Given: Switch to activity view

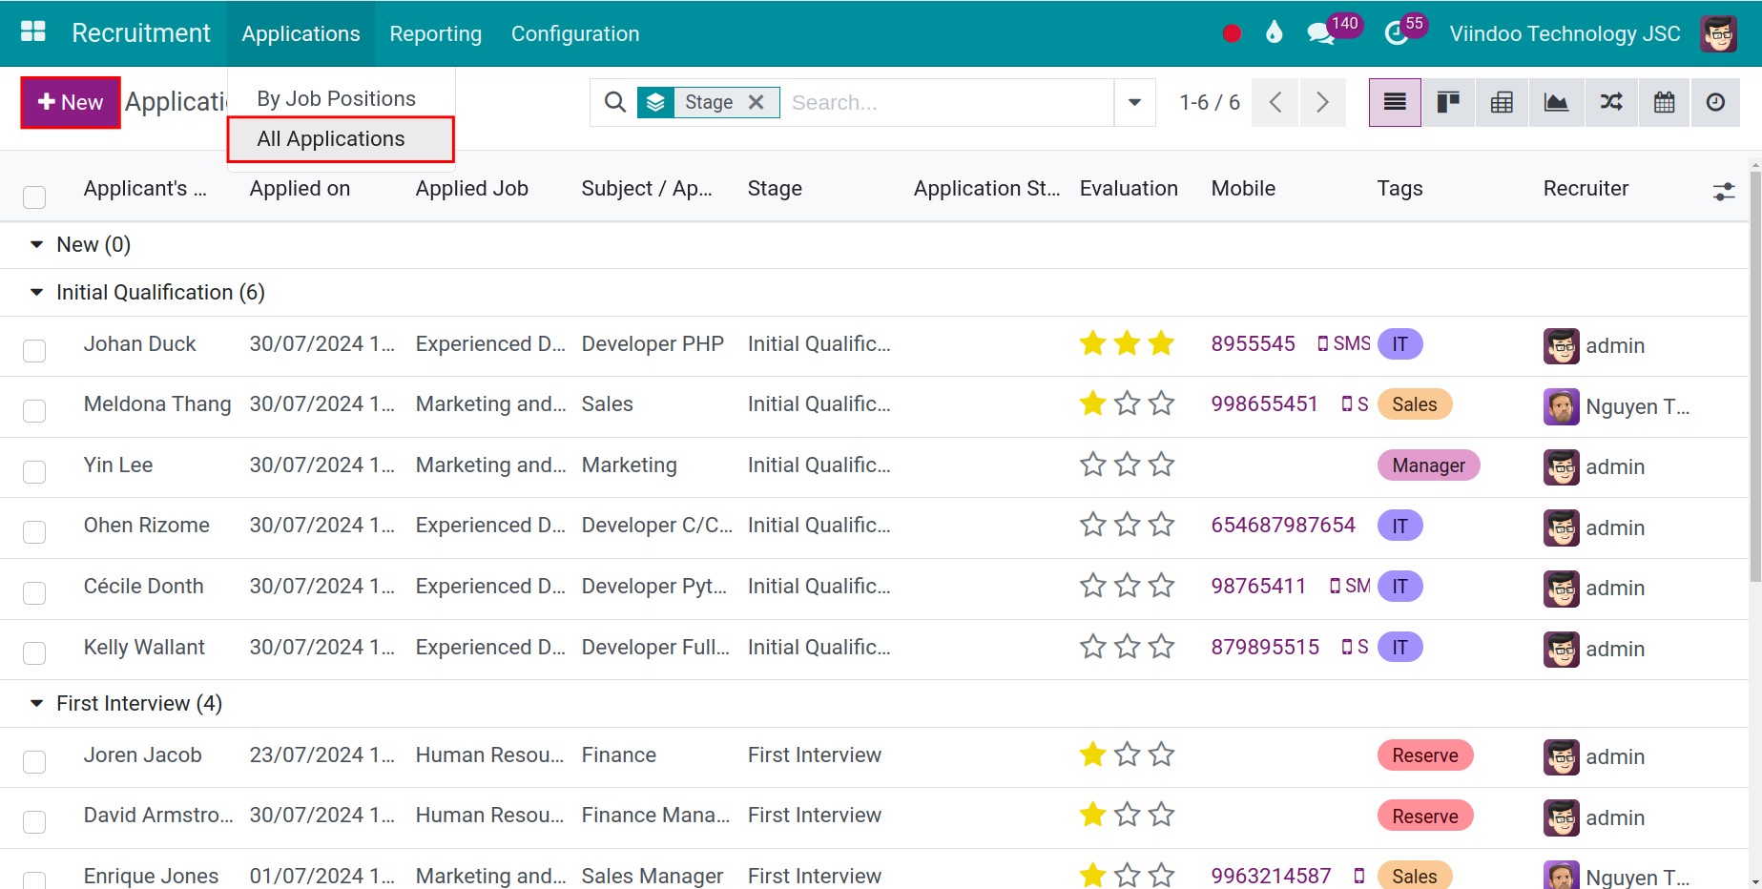Looking at the screenshot, I should pos(1715,102).
